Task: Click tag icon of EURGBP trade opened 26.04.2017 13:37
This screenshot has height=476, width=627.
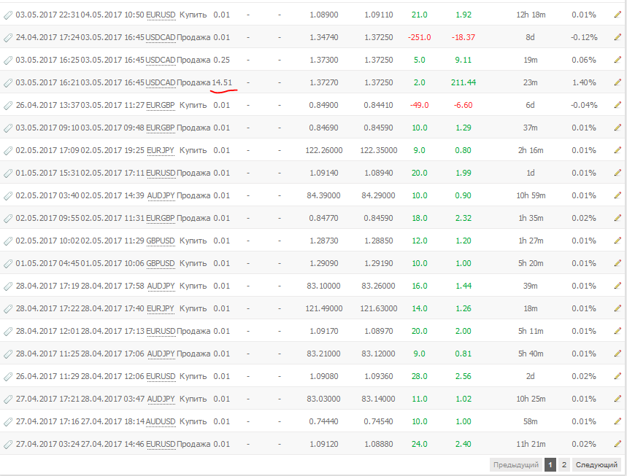Action: (8, 106)
